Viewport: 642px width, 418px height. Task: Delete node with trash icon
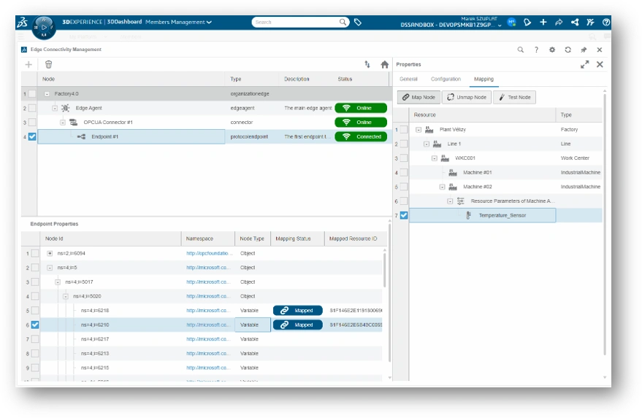coord(48,64)
